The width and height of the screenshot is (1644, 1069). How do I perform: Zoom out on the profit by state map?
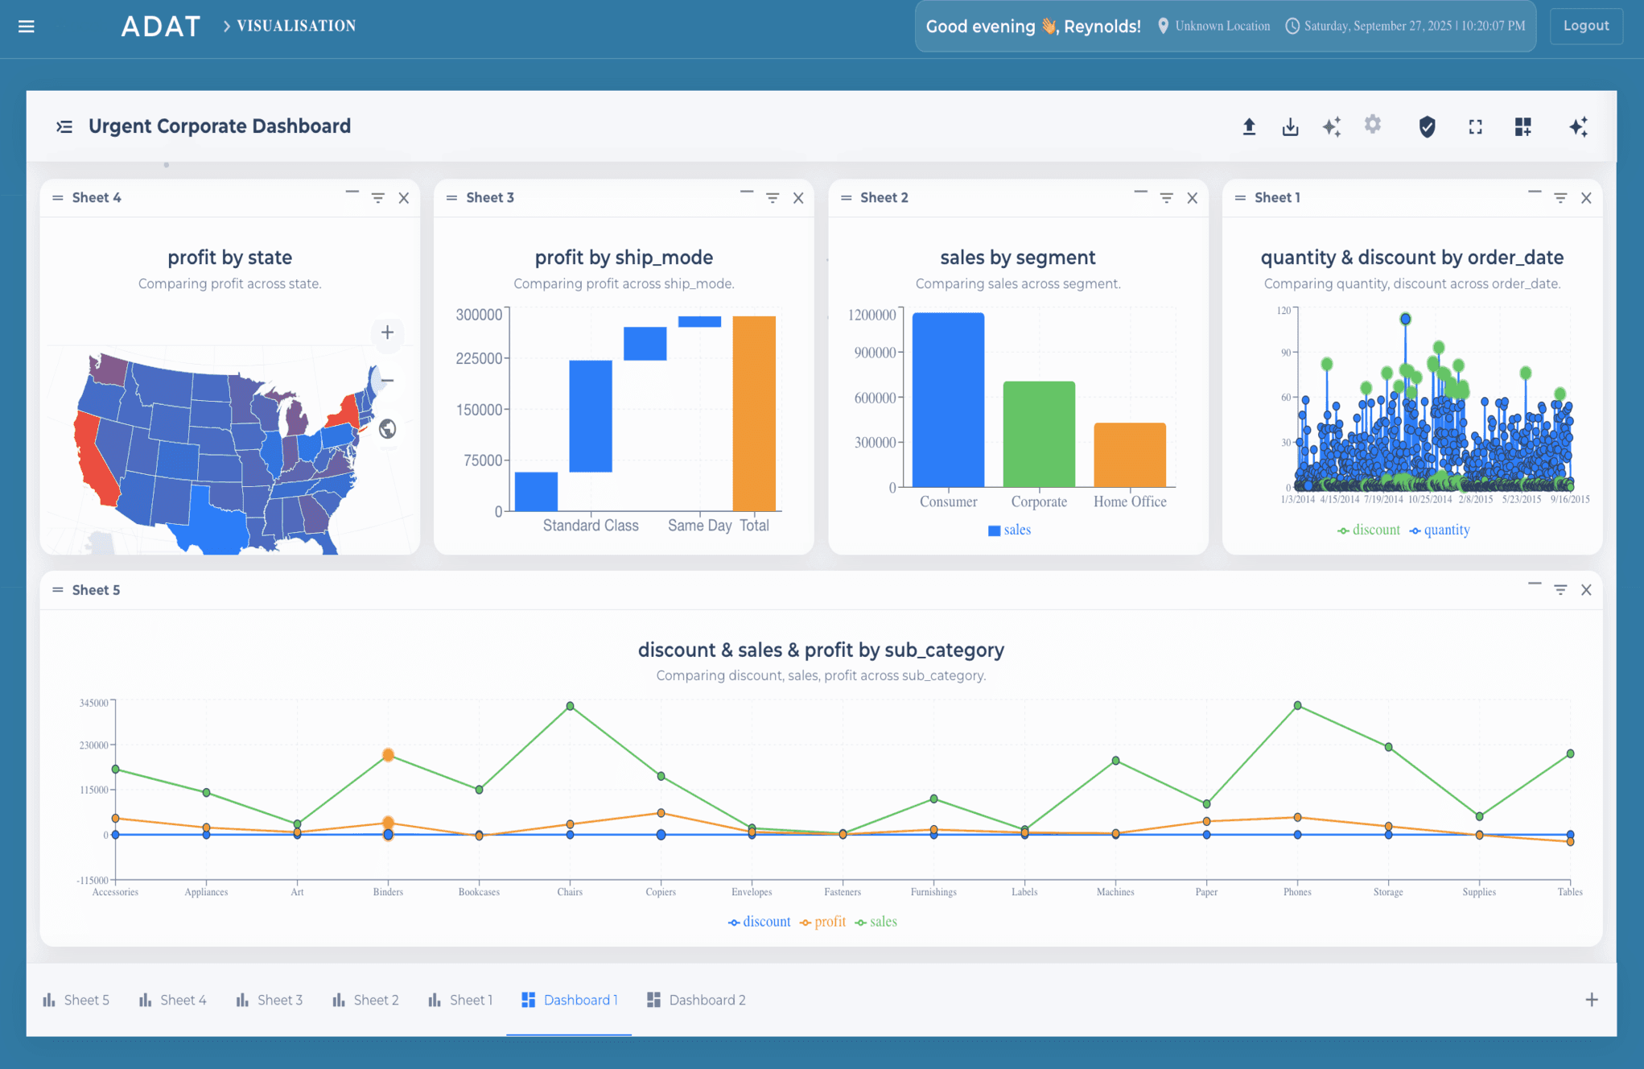tap(387, 380)
